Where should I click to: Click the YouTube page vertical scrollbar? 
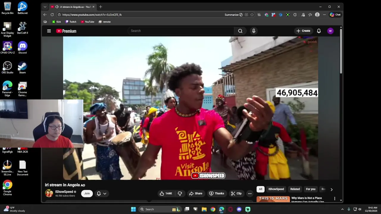pyautogui.click(x=341, y=51)
